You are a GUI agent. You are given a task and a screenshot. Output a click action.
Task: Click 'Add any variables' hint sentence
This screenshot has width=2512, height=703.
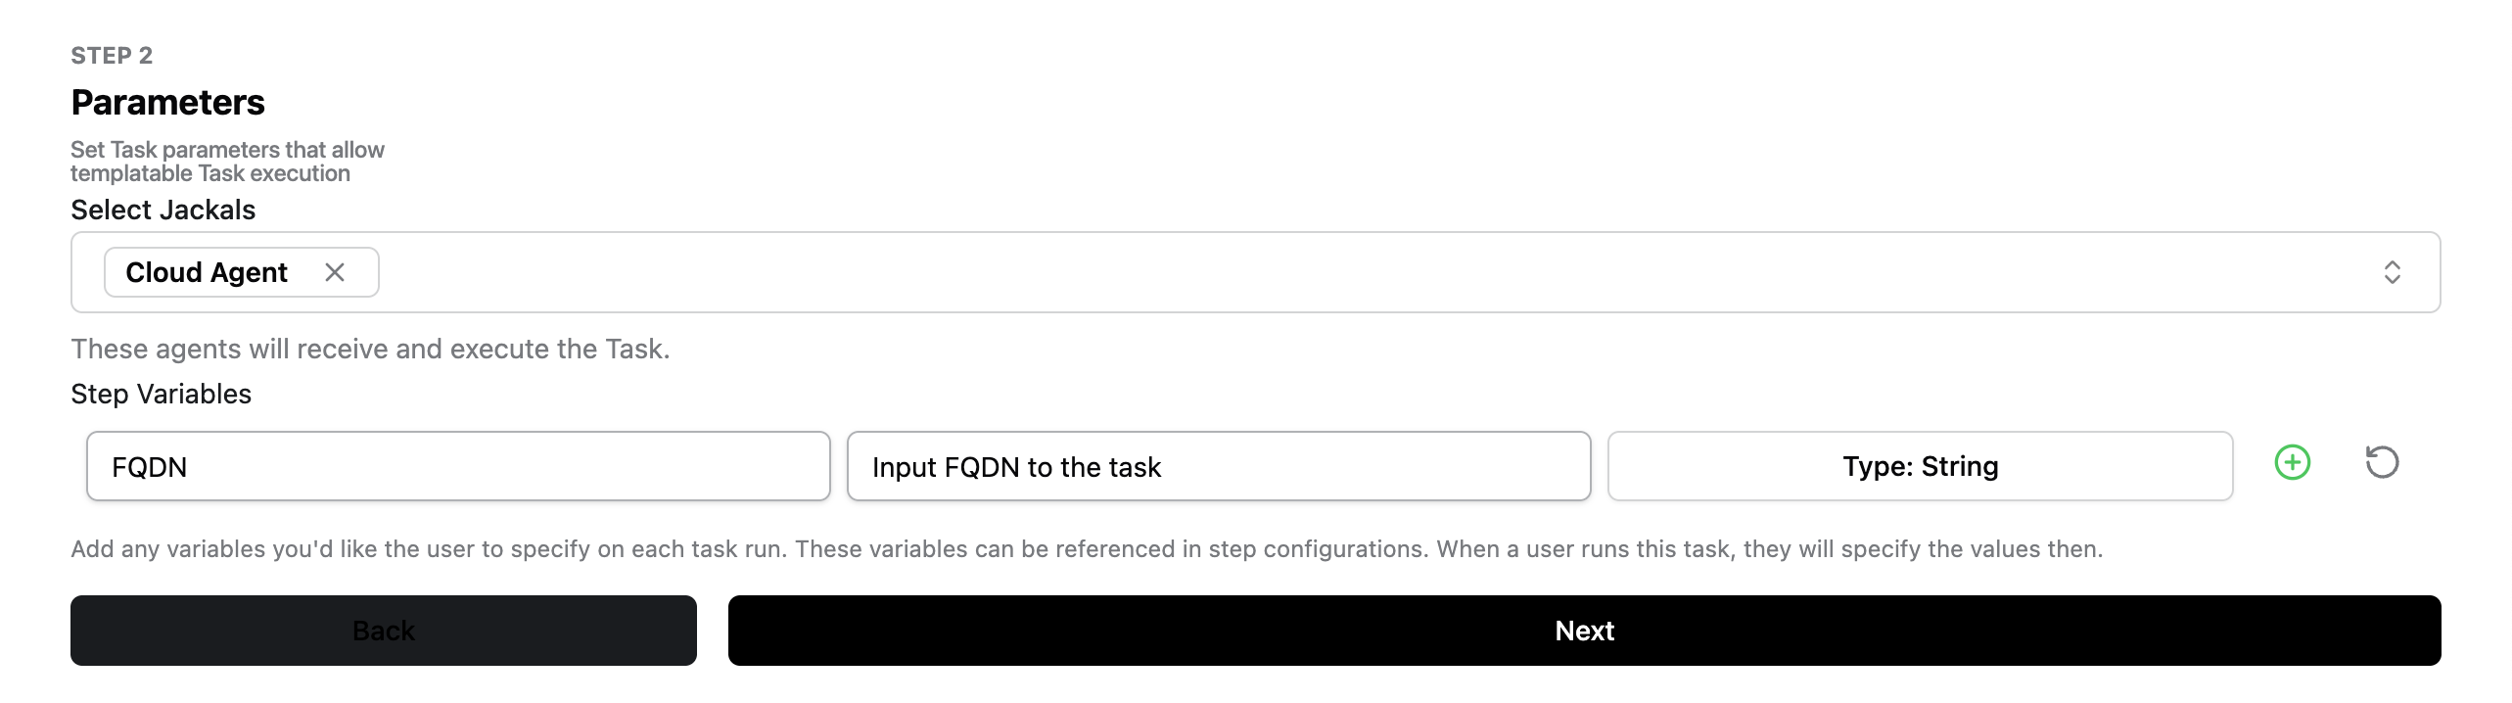click(428, 549)
